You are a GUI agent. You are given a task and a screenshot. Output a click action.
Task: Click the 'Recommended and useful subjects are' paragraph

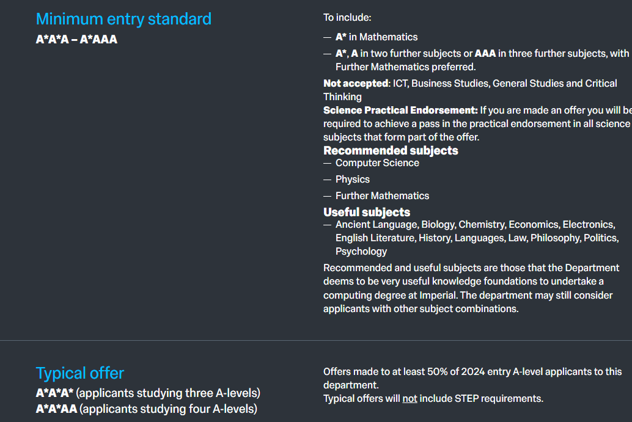[x=472, y=288]
